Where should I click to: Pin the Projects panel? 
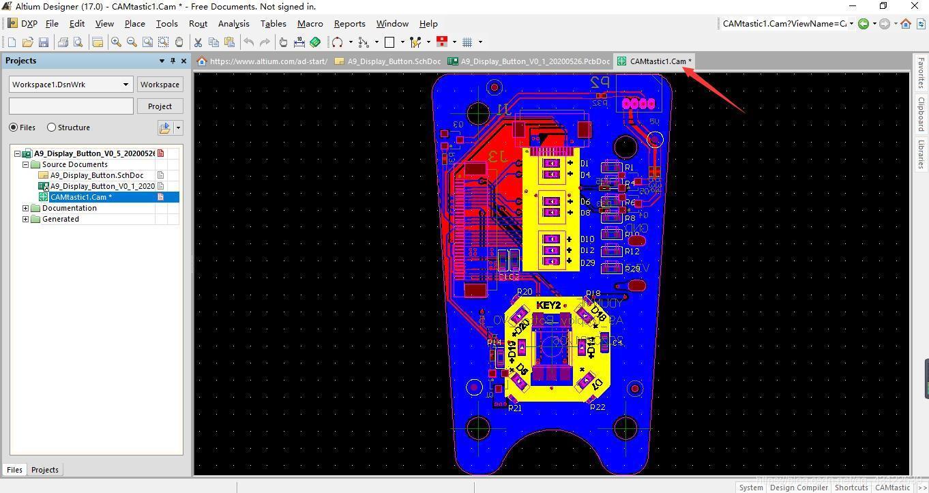point(173,61)
